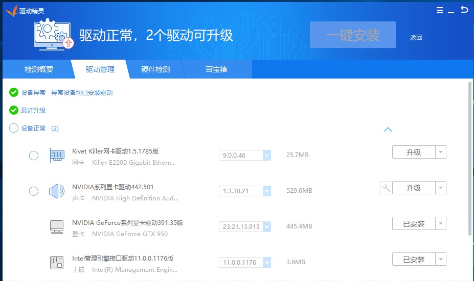Click Killer E2200 Gigabit Ethernet device name

point(134,163)
